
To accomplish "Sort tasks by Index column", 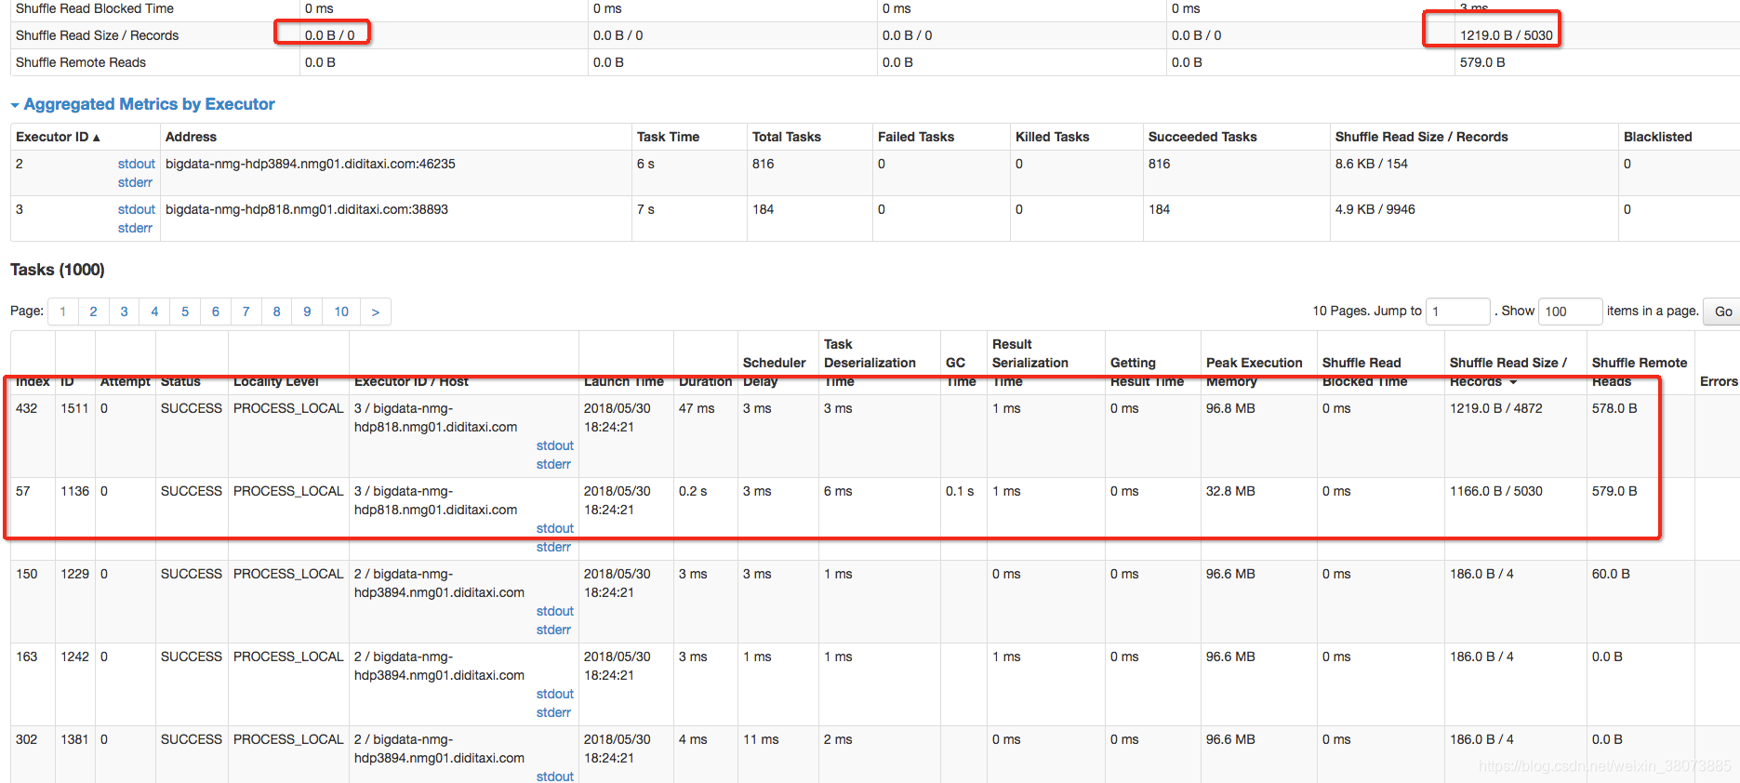I will tap(33, 381).
